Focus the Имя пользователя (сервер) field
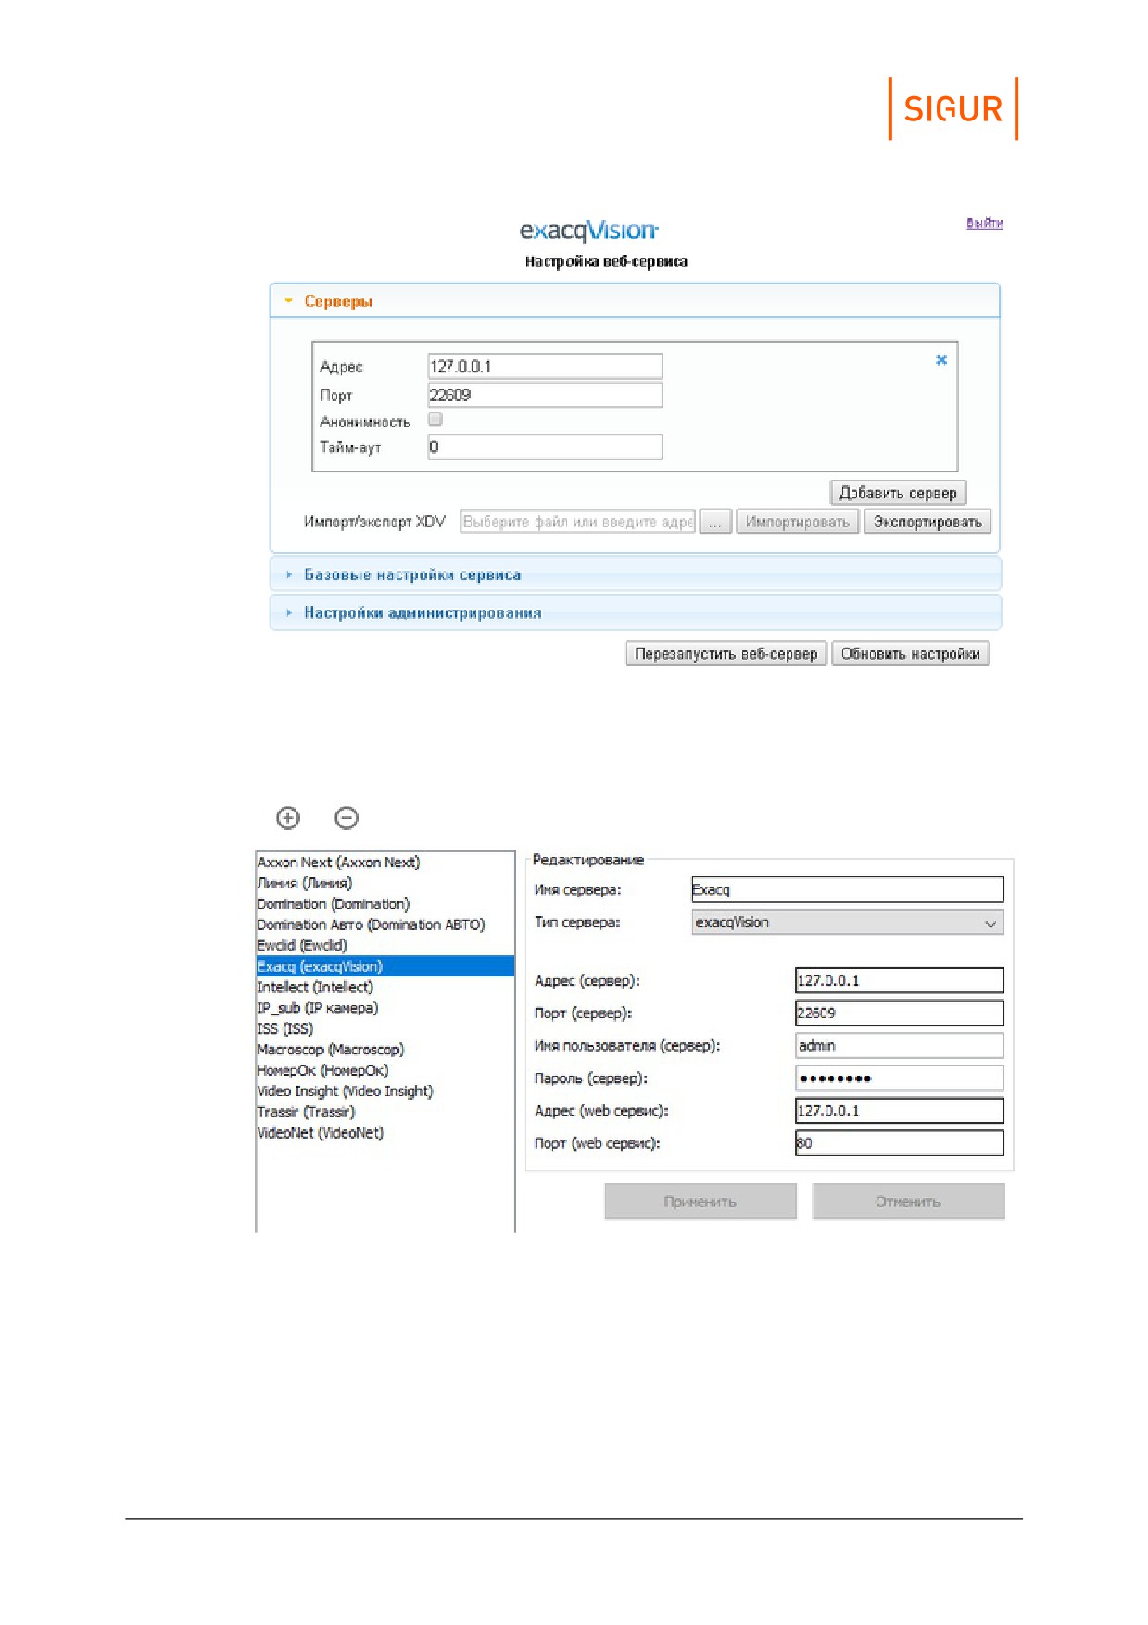Image resolution: width=1148 pixels, height=1625 pixels. point(900,1045)
